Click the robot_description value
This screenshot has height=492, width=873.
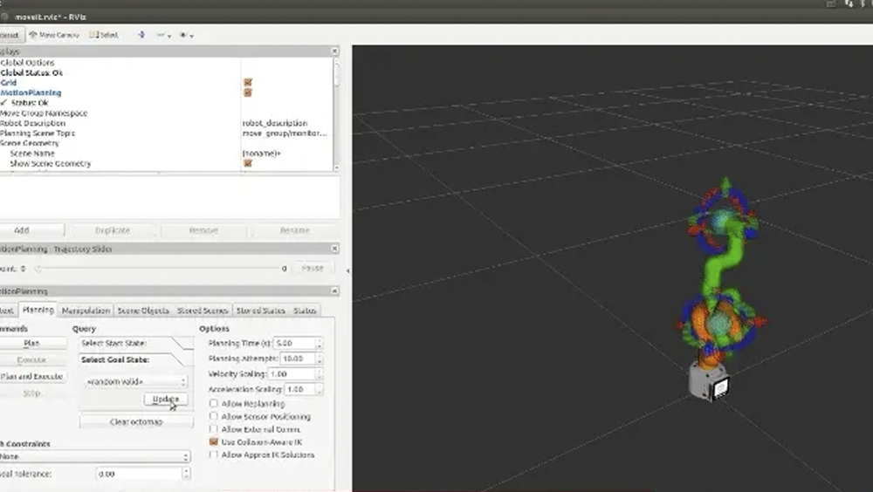[275, 123]
